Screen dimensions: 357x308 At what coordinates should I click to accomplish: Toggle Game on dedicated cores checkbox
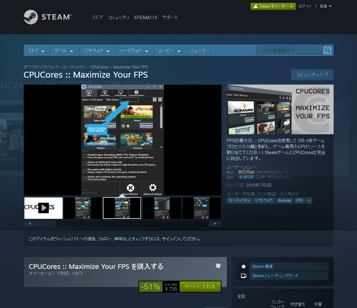(x=84, y=164)
